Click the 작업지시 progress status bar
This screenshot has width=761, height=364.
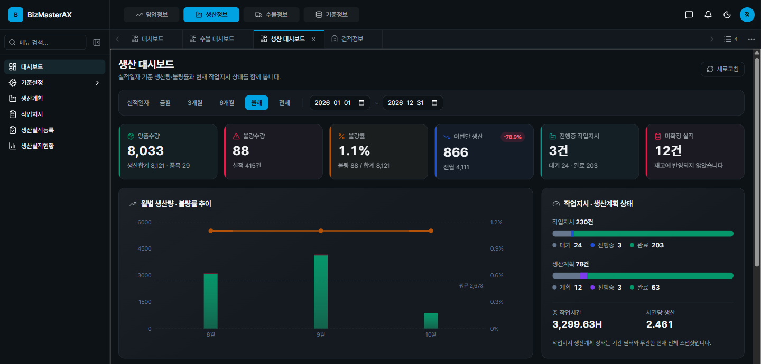point(643,234)
